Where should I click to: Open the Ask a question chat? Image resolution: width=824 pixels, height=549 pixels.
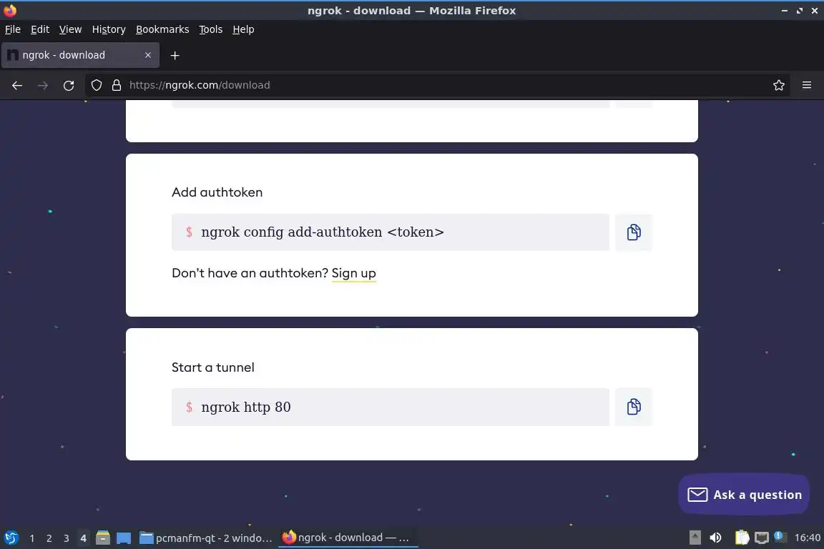tap(744, 495)
